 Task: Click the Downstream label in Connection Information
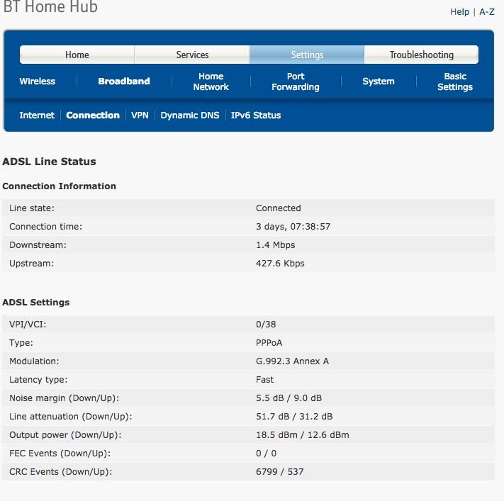[x=38, y=245]
